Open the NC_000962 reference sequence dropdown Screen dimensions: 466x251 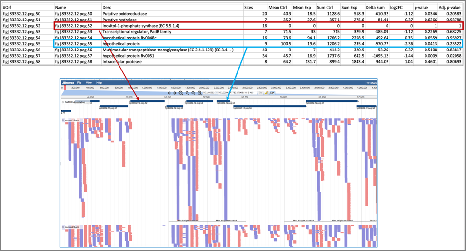click(210, 93)
